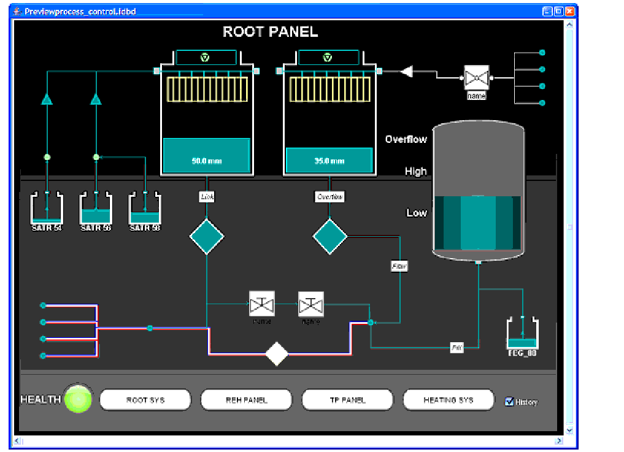Select the teal diamond below the Overflow label

pyautogui.click(x=330, y=237)
